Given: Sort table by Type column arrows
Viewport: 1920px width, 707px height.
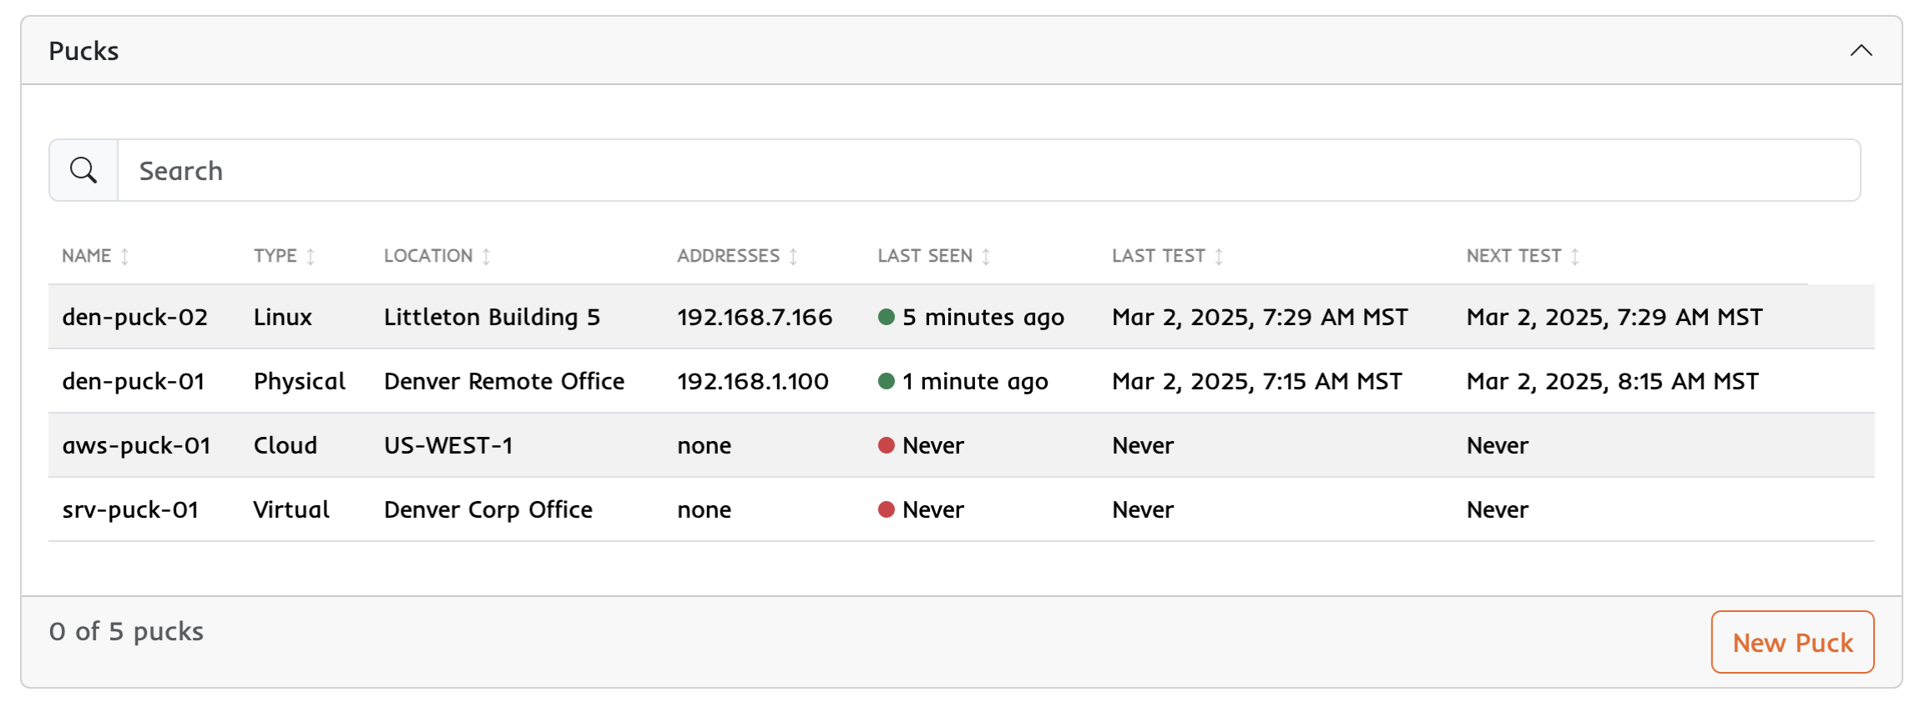Looking at the screenshot, I should point(311,257).
